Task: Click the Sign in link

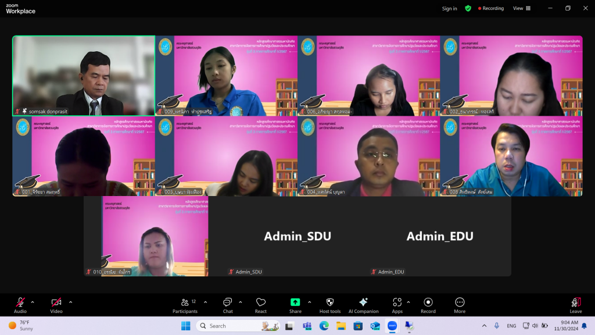Action: click(449, 9)
